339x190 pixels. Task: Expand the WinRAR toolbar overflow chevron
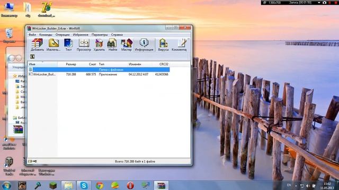(x=189, y=39)
